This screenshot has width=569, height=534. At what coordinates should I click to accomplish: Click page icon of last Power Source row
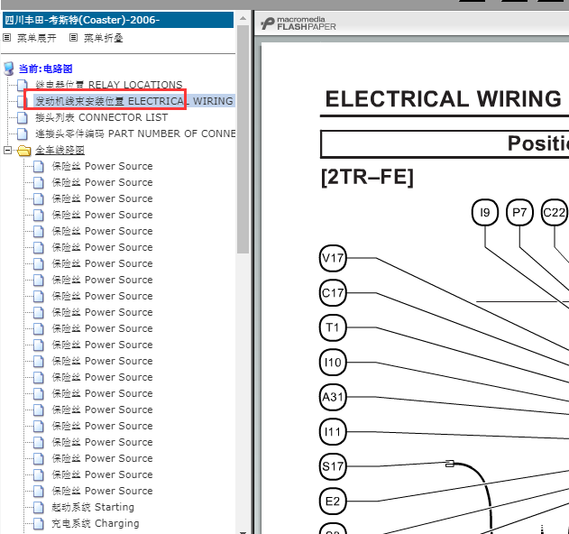39,491
